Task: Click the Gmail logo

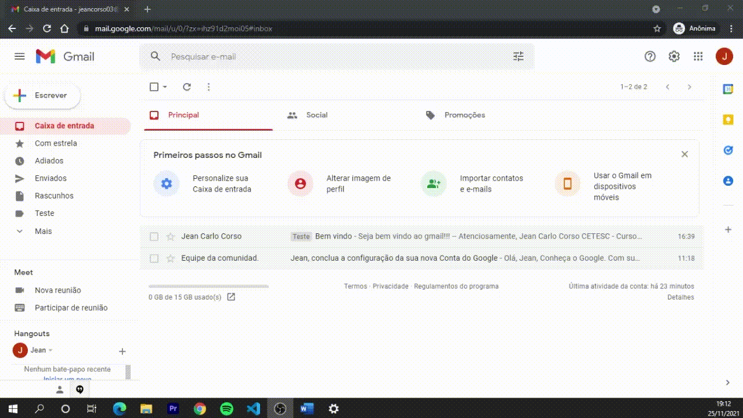Action: (x=65, y=56)
